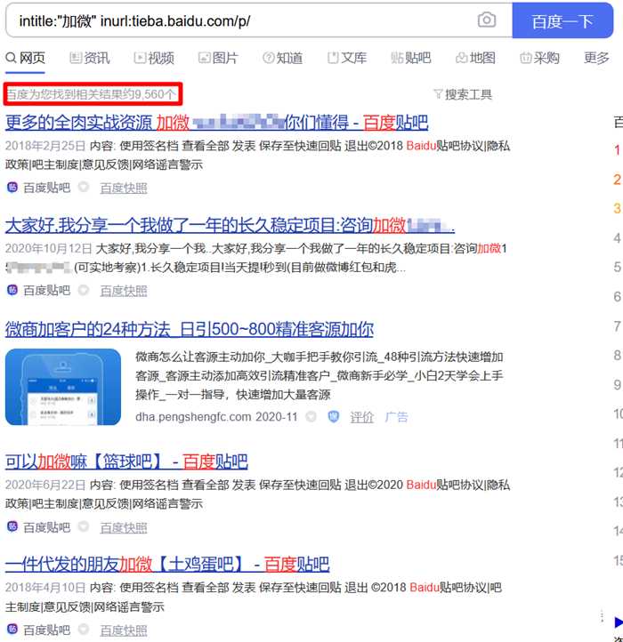623x642 pixels.
Task: Click the 百度贴吧 source text of first result
Action: point(46,188)
